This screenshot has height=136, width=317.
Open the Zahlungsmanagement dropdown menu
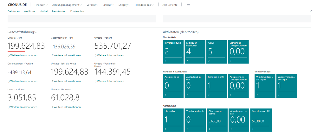67,5
